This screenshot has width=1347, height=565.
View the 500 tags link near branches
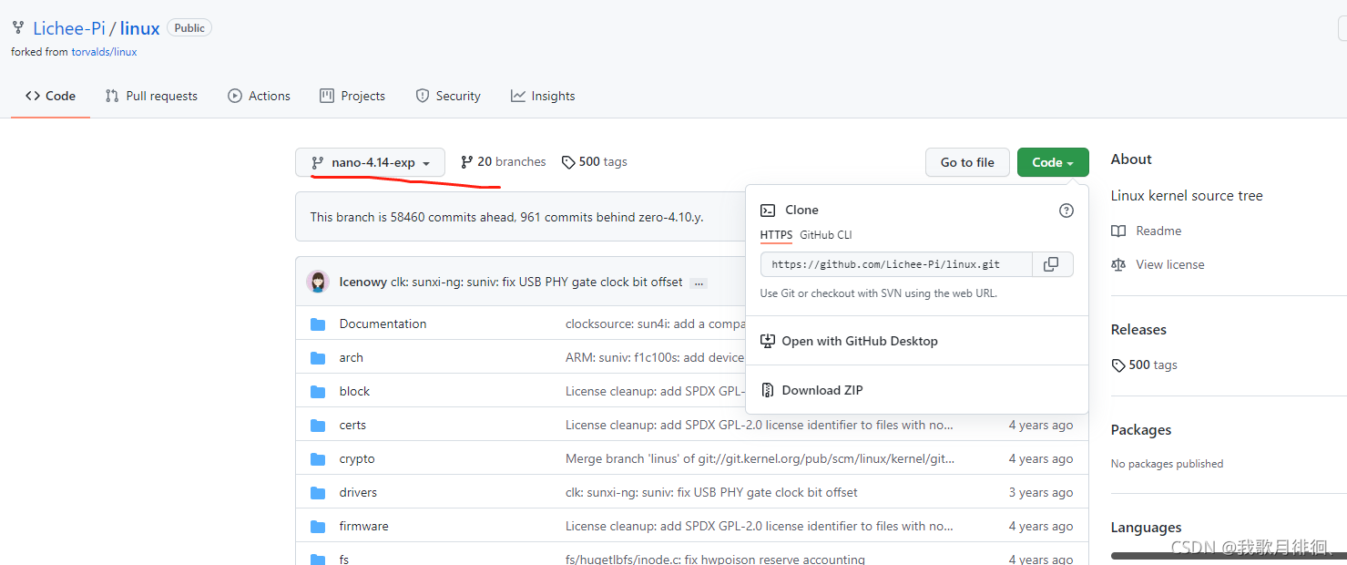pos(594,161)
